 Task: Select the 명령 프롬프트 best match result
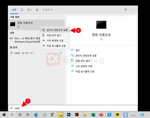(x=36, y=25)
